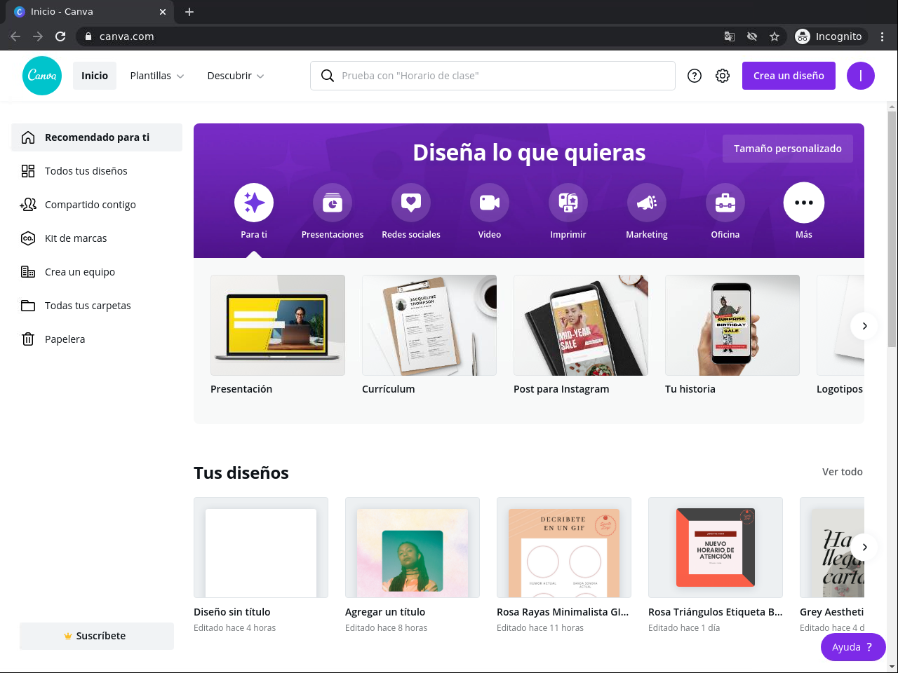Expand the Plantillas dropdown
This screenshot has width=898, height=673.
click(157, 76)
